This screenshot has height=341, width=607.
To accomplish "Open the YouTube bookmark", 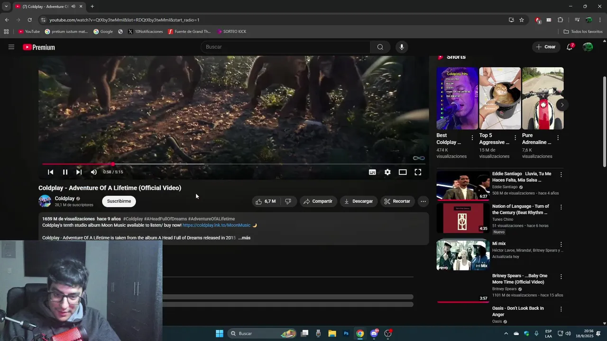I will tap(29, 32).
